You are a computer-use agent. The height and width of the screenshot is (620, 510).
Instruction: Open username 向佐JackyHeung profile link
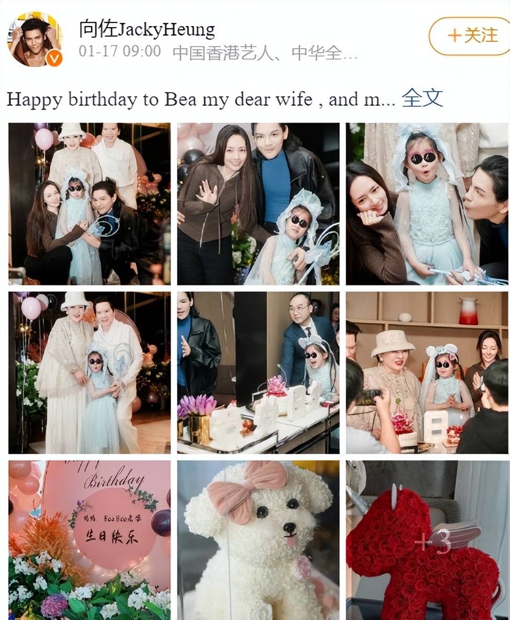click(147, 29)
